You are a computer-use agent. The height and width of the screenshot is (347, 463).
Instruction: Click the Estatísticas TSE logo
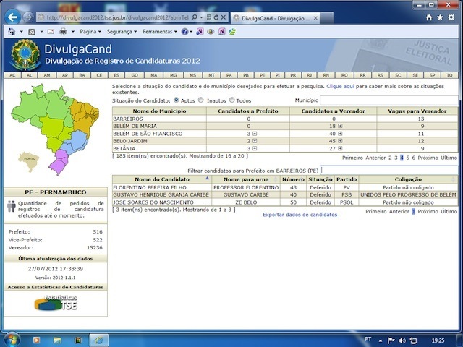point(55,304)
